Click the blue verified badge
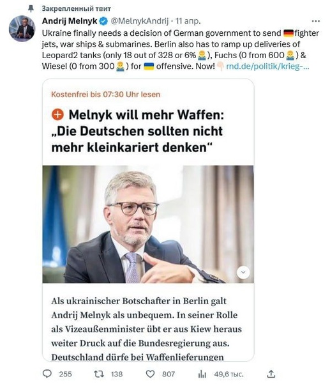 click(103, 22)
